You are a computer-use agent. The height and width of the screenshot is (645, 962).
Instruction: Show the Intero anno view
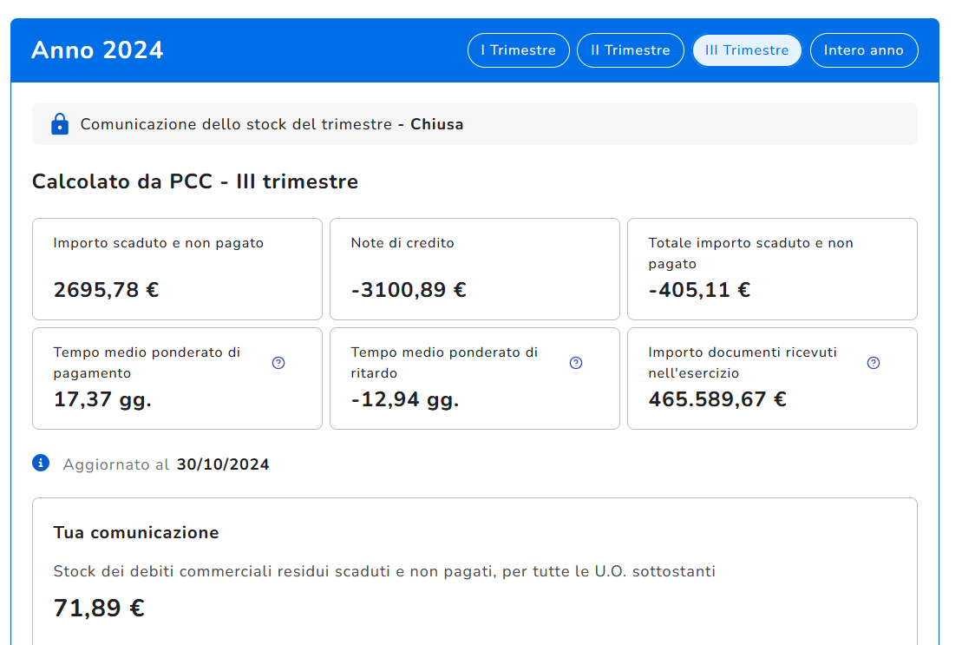coord(863,50)
